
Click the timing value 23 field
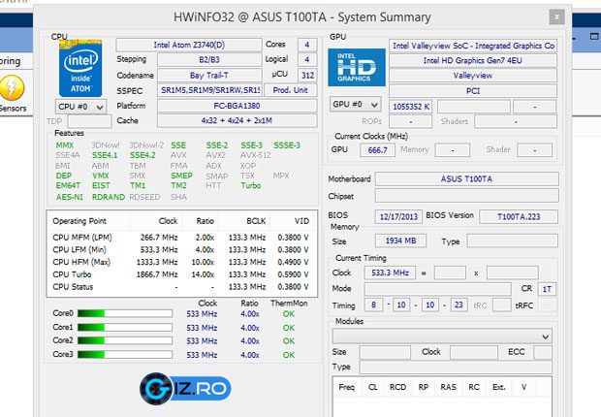(459, 305)
